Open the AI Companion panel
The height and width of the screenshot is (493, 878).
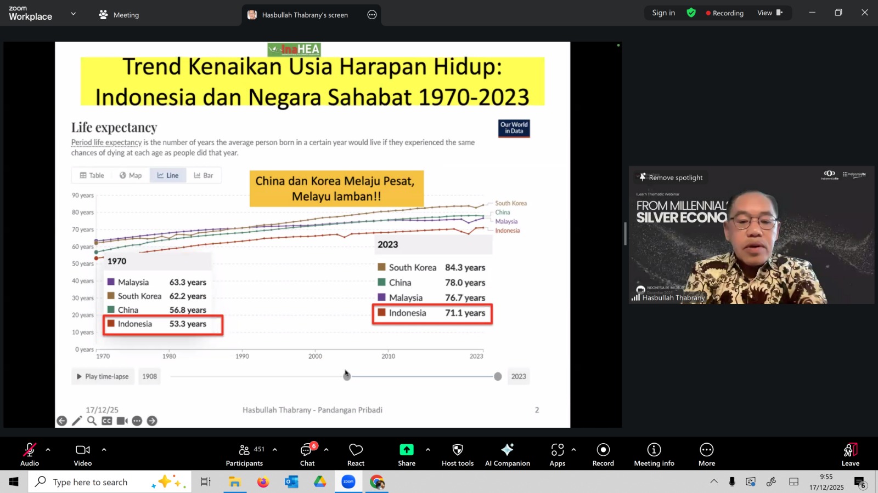pos(507,454)
